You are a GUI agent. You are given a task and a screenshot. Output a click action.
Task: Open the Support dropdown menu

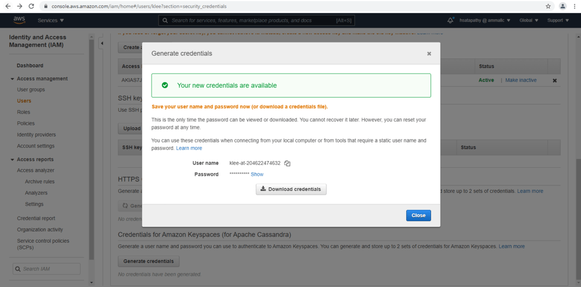(x=558, y=20)
